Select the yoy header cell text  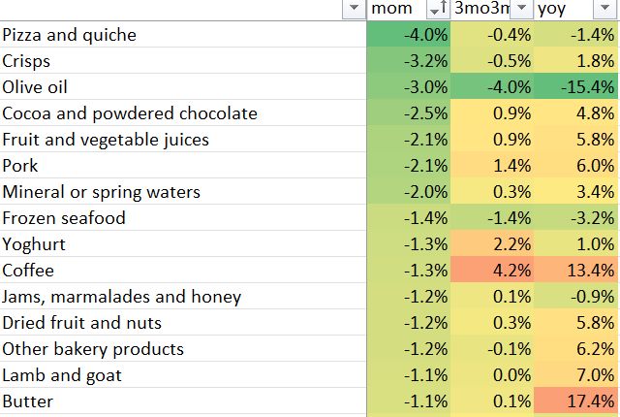[x=556, y=9]
